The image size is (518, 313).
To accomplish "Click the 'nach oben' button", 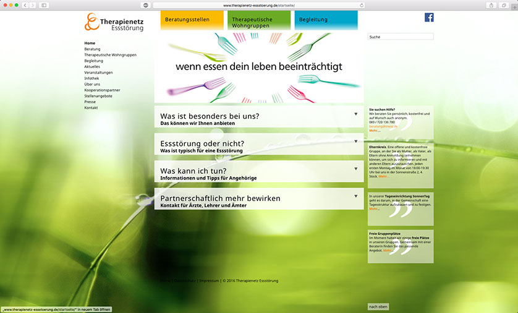I will pyautogui.click(x=378, y=307).
